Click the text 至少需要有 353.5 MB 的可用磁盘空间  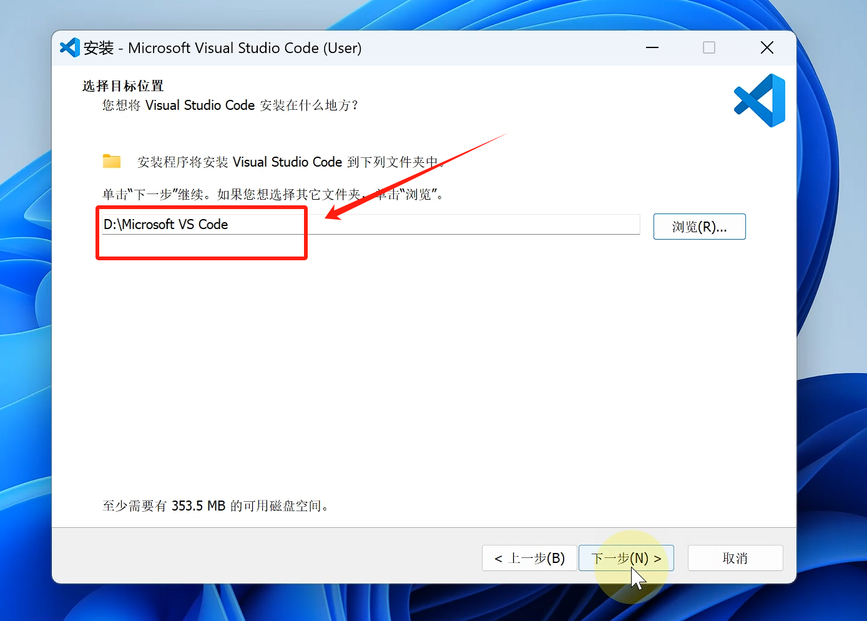coord(215,506)
